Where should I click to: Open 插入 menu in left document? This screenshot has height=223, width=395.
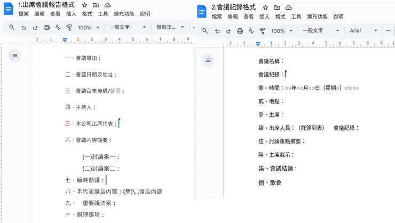point(72,14)
